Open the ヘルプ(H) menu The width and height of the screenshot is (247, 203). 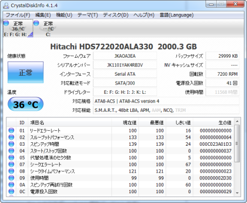(144, 15)
